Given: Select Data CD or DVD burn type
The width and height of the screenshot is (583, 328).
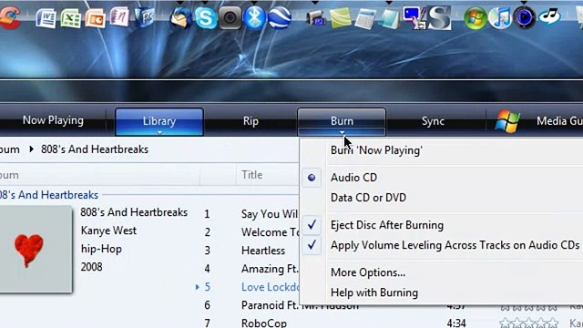Looking at the screenshot, I should [x=368, y=198].
